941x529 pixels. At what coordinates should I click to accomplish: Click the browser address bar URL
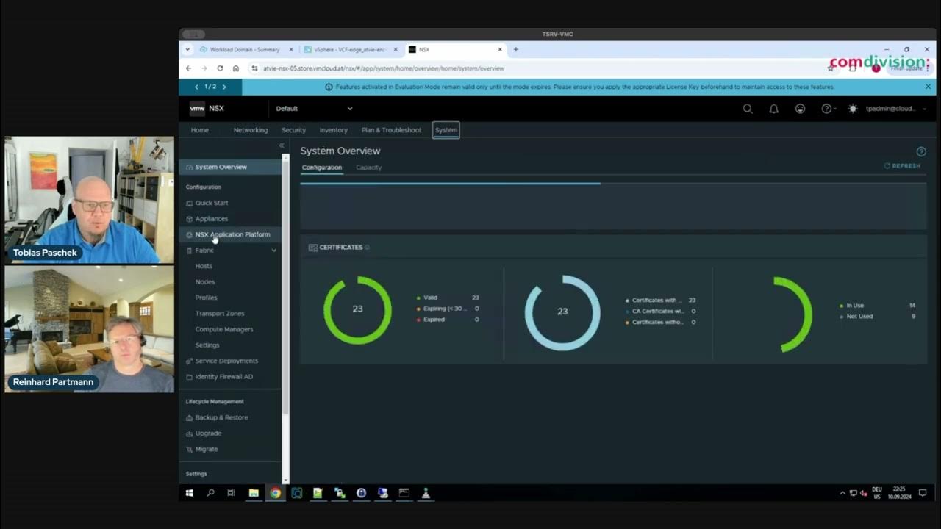[384, 68]
